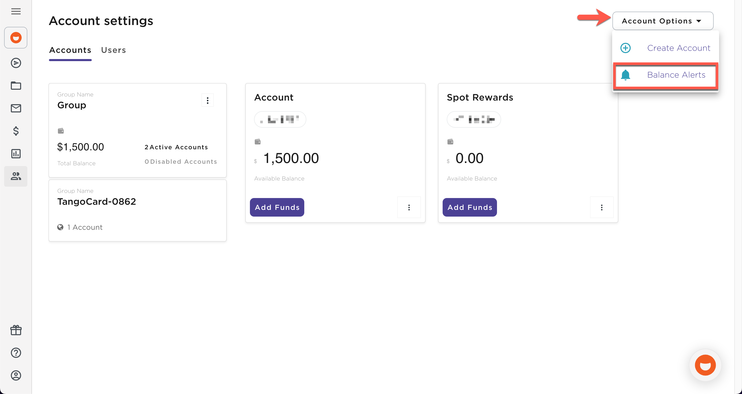Open the email templates envelope icon
This screenshot has height=394, width=742.
pos(15,108)
